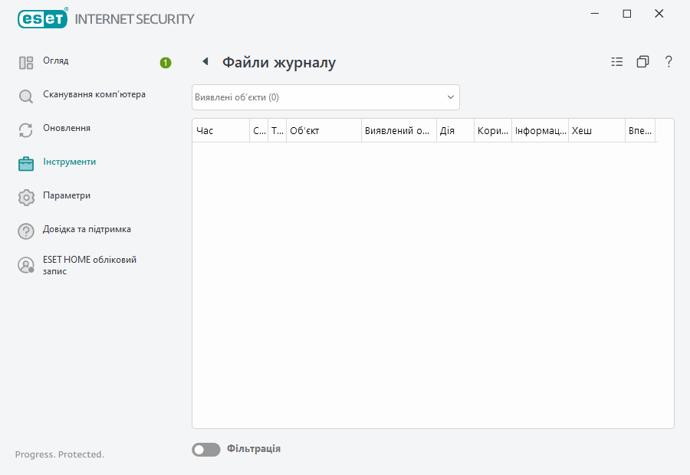Enable the Фільтрація toggle
Image resolution: width=690 pixels, height=475 pixels.
[x=205, y=449]
